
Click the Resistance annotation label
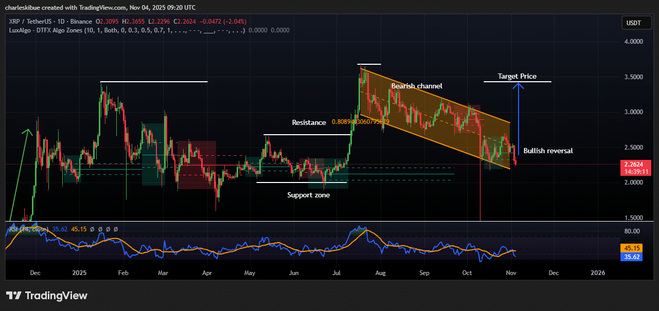(309, 122)
